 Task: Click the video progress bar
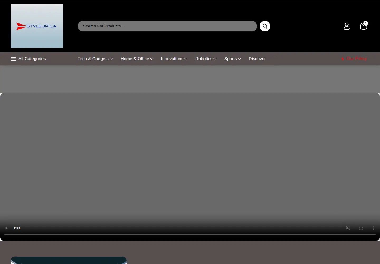coord(190,235)
